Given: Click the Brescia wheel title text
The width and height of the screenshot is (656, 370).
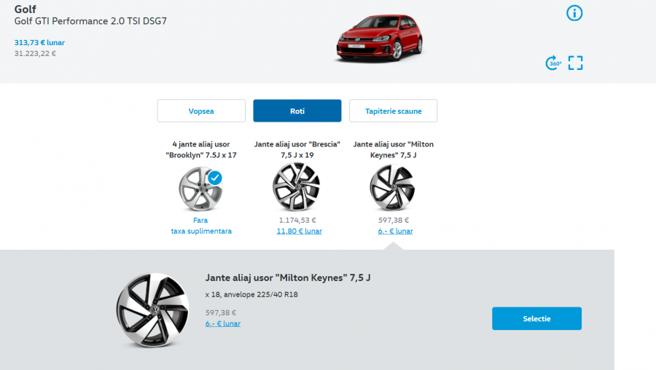Looking at the screenshot, I should 297,149.
